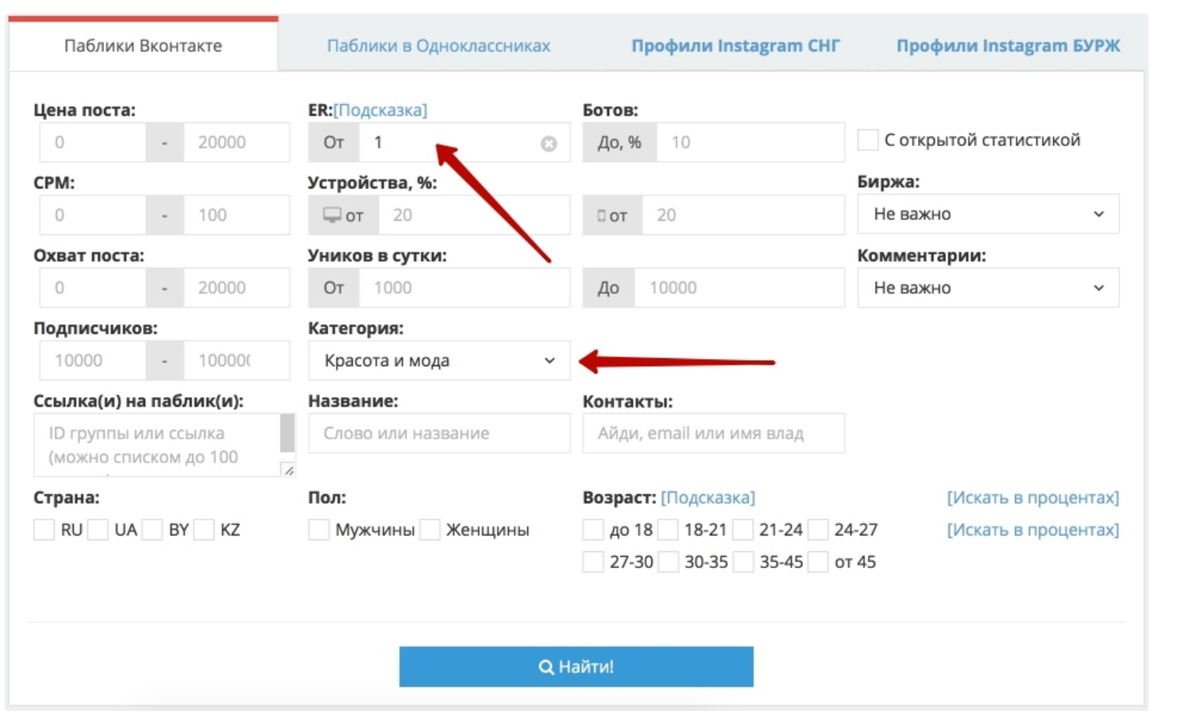Open the Комментарии dropdown
Screen dimensions: 1177x726
[988, 288]
